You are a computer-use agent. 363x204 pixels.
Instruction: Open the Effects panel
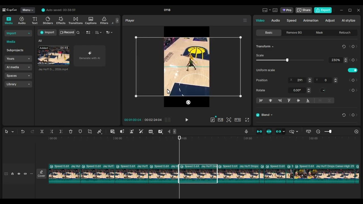point(61,20)
